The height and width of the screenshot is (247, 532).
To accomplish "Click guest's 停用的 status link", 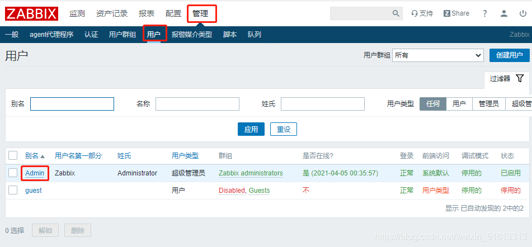I will tap(511, 191).
